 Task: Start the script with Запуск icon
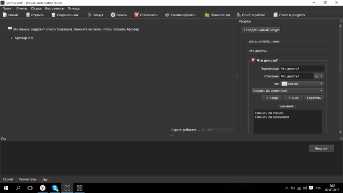click(x=90, y=15)
